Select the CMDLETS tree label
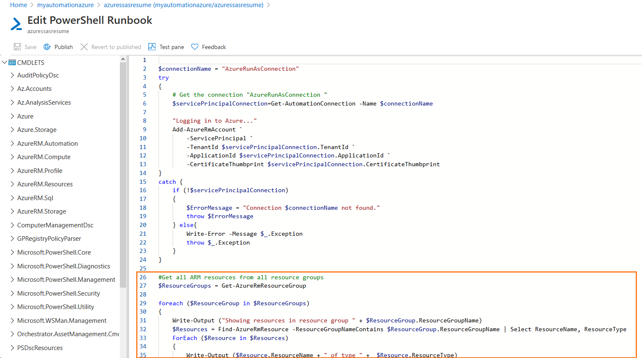This screenshot has width=642, height=358. [31, 62]
